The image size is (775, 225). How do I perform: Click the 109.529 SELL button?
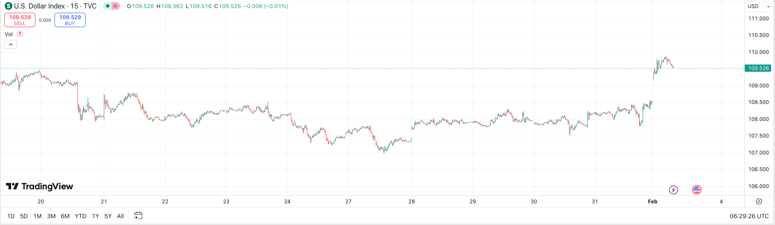[20, 20]
